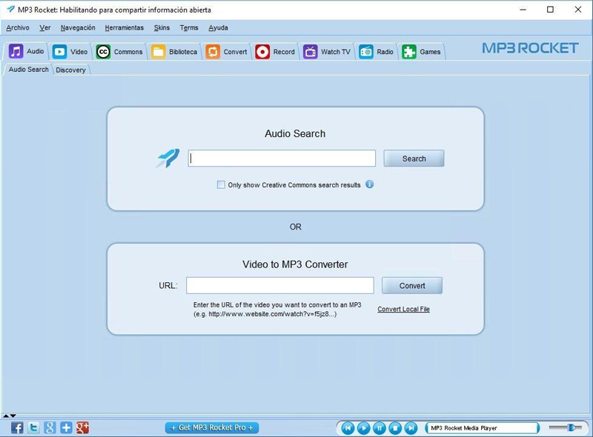Enable Only show Creative Commons results checkbox

221,185
